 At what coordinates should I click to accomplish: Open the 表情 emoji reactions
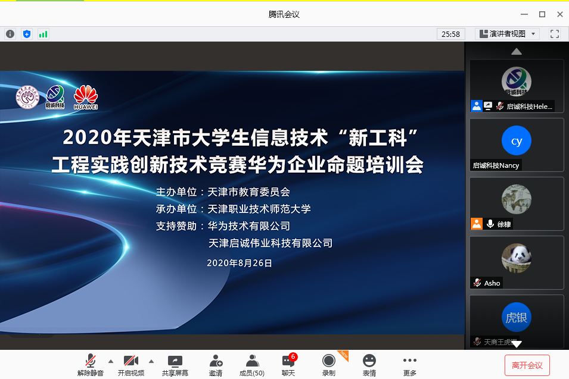tap(369, 365)
